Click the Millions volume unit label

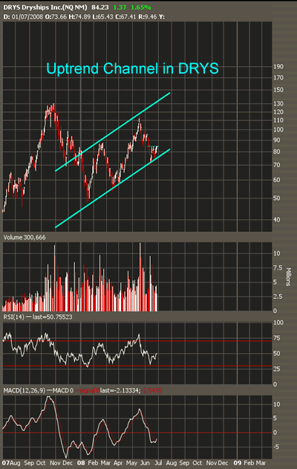tap(288, 277)
